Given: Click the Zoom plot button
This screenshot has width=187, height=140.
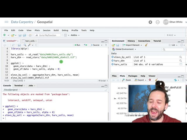Looking at the screenshot, I should click(127, 80).
